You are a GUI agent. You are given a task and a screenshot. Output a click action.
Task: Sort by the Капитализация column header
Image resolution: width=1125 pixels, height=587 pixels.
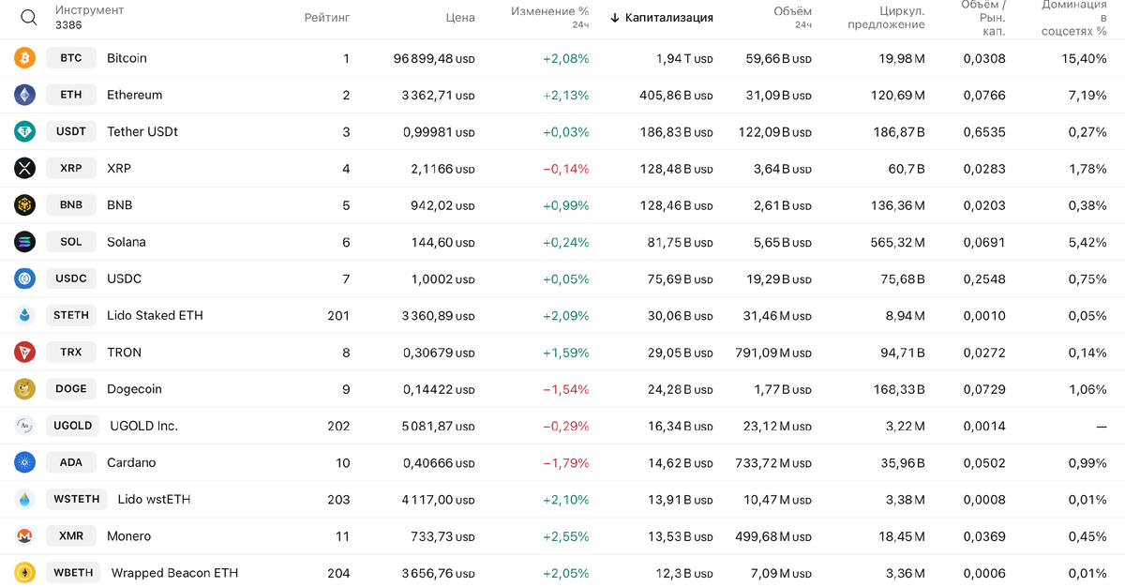[668, 18]
